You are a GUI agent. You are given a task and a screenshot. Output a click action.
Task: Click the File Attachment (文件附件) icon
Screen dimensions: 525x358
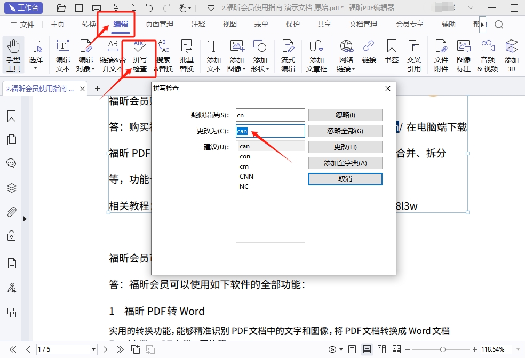pyautogui.click(x=441, y=55)
